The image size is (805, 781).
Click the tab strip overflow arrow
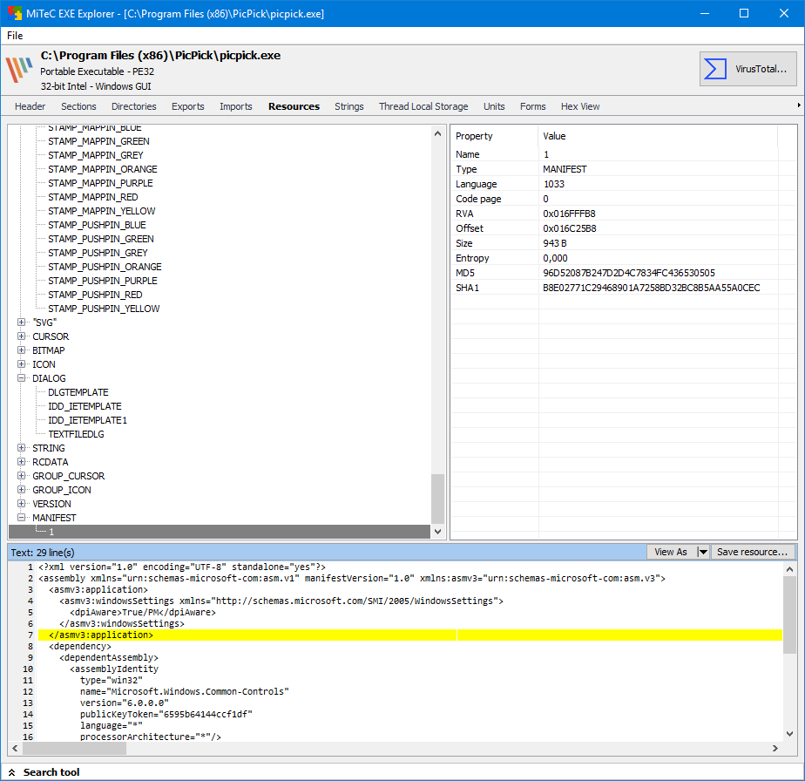click(799, 105)
